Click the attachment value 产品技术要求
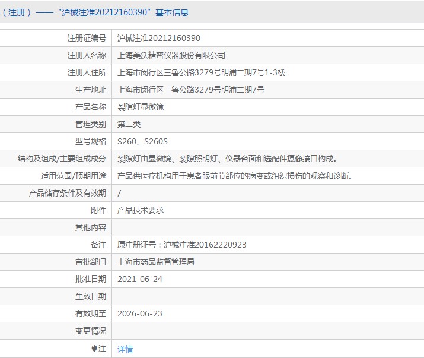 (141, 210)
